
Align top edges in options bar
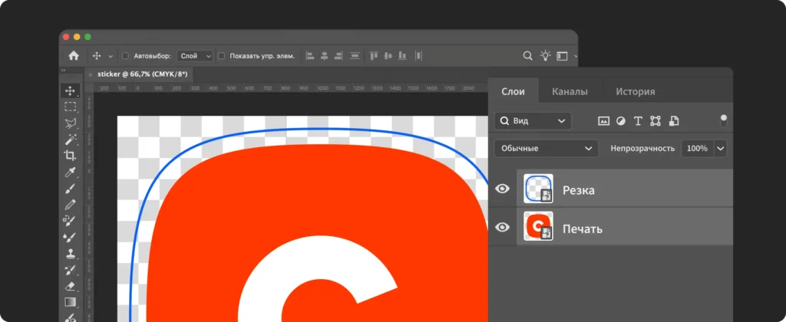(373, 56)
